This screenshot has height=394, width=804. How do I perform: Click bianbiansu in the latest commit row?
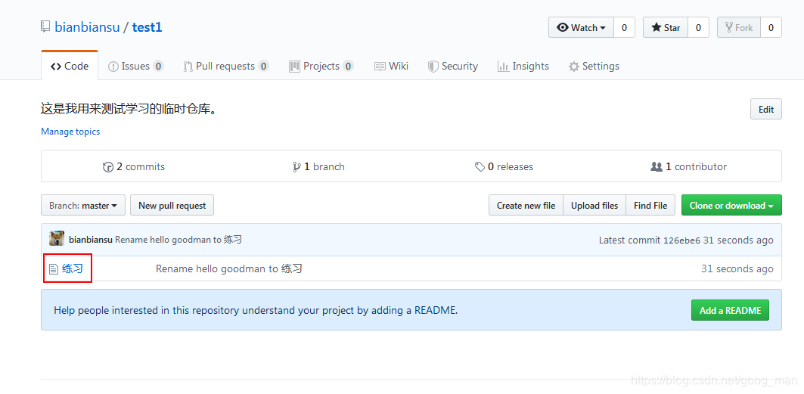click(x=90, y=240)
